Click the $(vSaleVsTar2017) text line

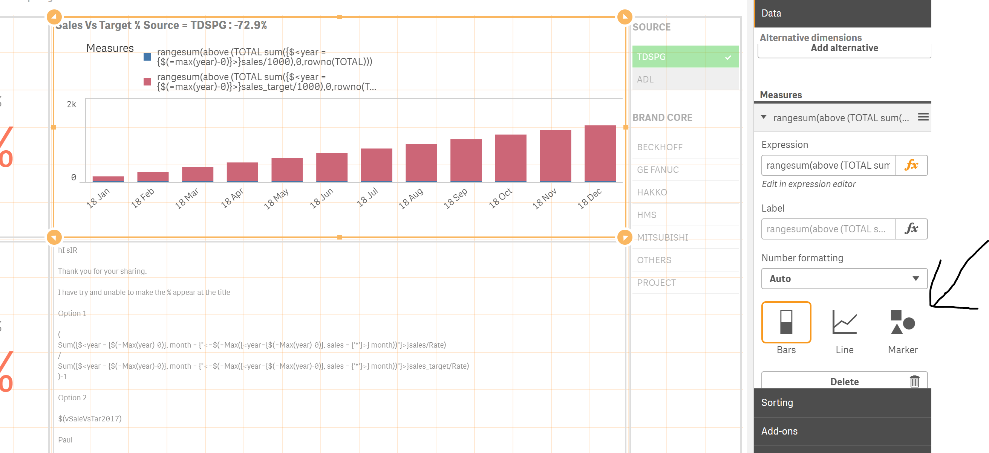click(x=90, y=419)
